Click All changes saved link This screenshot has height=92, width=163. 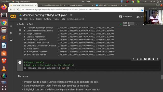75,19
